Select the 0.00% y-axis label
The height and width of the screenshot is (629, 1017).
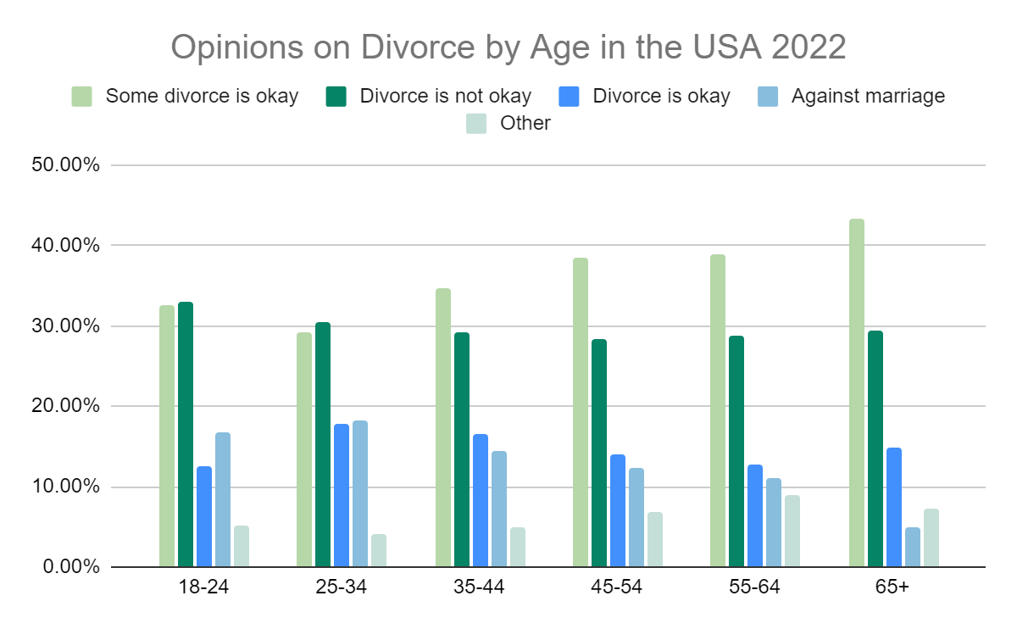[70, 567]
